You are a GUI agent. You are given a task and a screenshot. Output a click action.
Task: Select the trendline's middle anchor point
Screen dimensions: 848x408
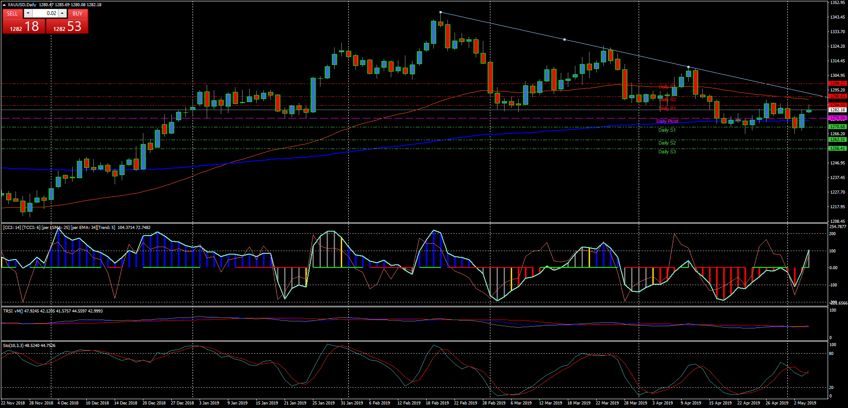pyautogui.click(x=564, y=39)
